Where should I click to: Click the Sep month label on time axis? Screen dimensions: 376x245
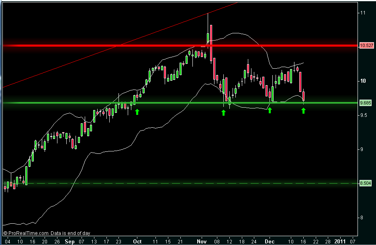tap(69, 242)
